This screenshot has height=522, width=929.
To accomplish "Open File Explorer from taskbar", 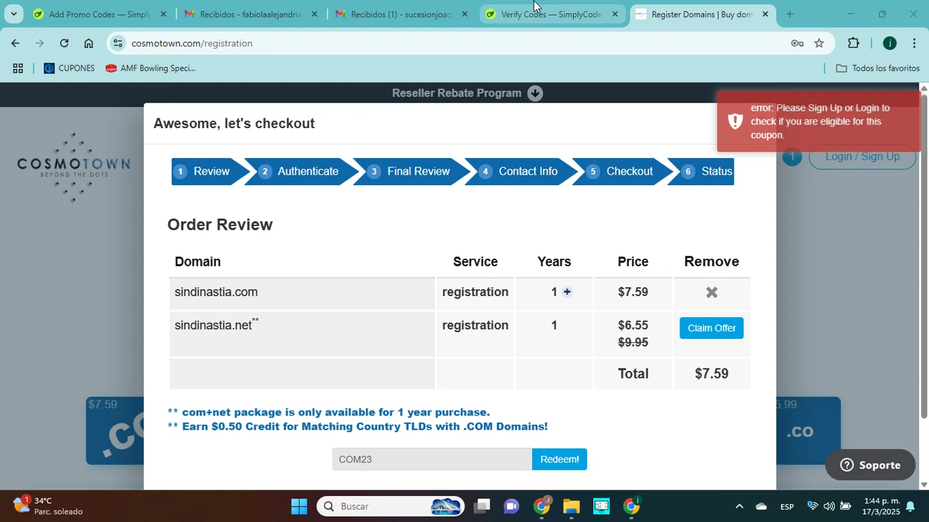I will [x=571, y=507].
